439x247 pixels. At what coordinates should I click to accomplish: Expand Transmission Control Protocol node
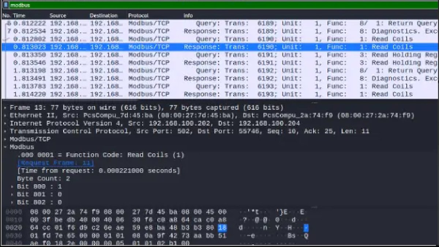pos(5,131)
